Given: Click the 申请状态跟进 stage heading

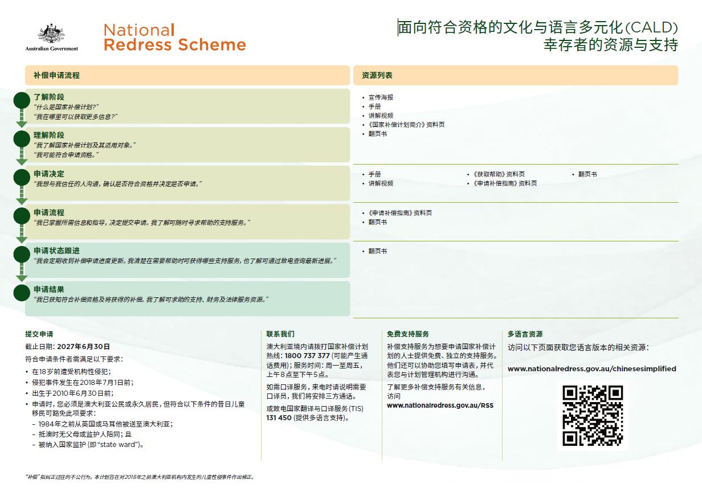Looking at the screenshot, I should [x=56, y=251].
